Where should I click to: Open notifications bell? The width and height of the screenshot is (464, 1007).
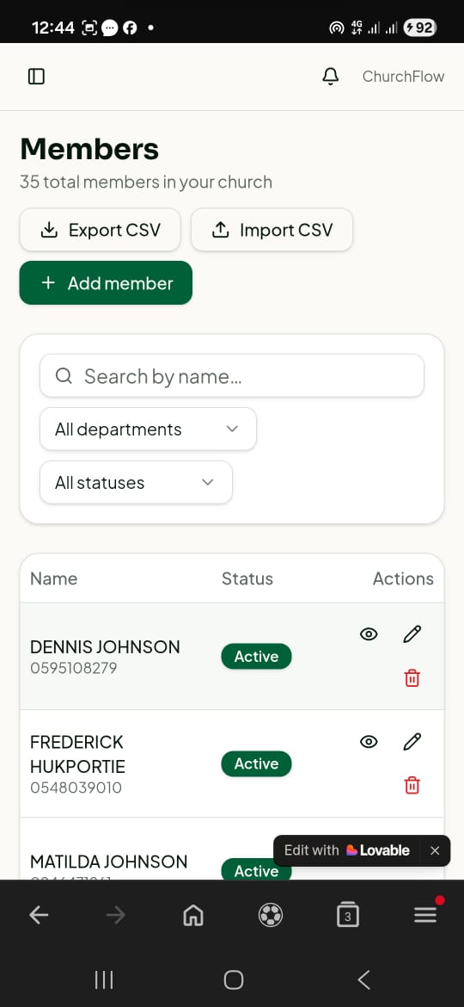[x=330, y=77]
